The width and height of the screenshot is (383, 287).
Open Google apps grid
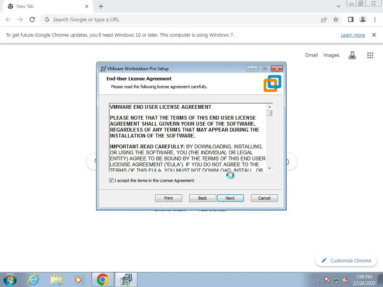(370, 55)
